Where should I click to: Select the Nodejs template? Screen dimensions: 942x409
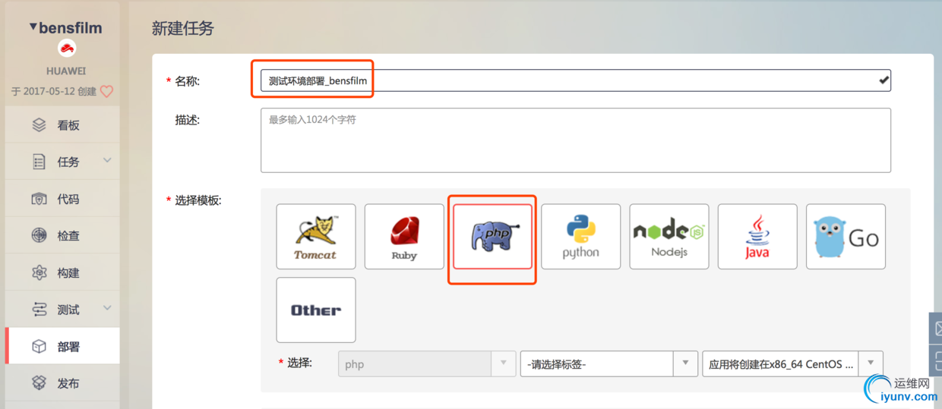(669, 236)
